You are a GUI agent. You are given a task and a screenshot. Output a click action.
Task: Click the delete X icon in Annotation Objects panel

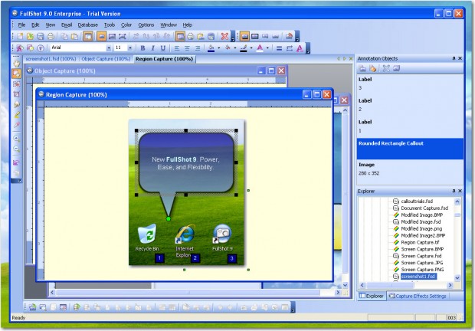click(386, 68)
